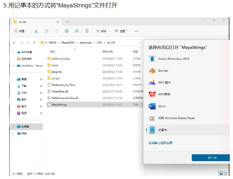Select Blender in the open-with list
Screen dimensions: 233x179
point(163,71)
